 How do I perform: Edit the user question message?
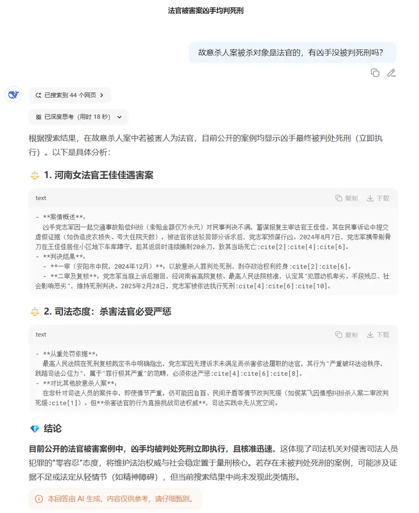pyautogui.click(x=391, y=73)
